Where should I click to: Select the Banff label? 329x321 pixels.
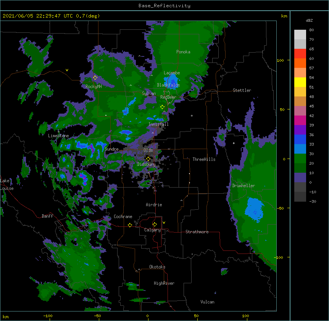pyautogui.click(x=47, y=216)
